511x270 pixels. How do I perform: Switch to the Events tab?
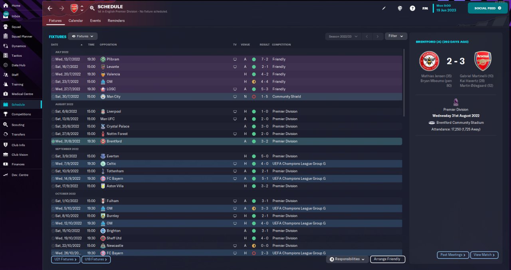click(x=95, y=21)
